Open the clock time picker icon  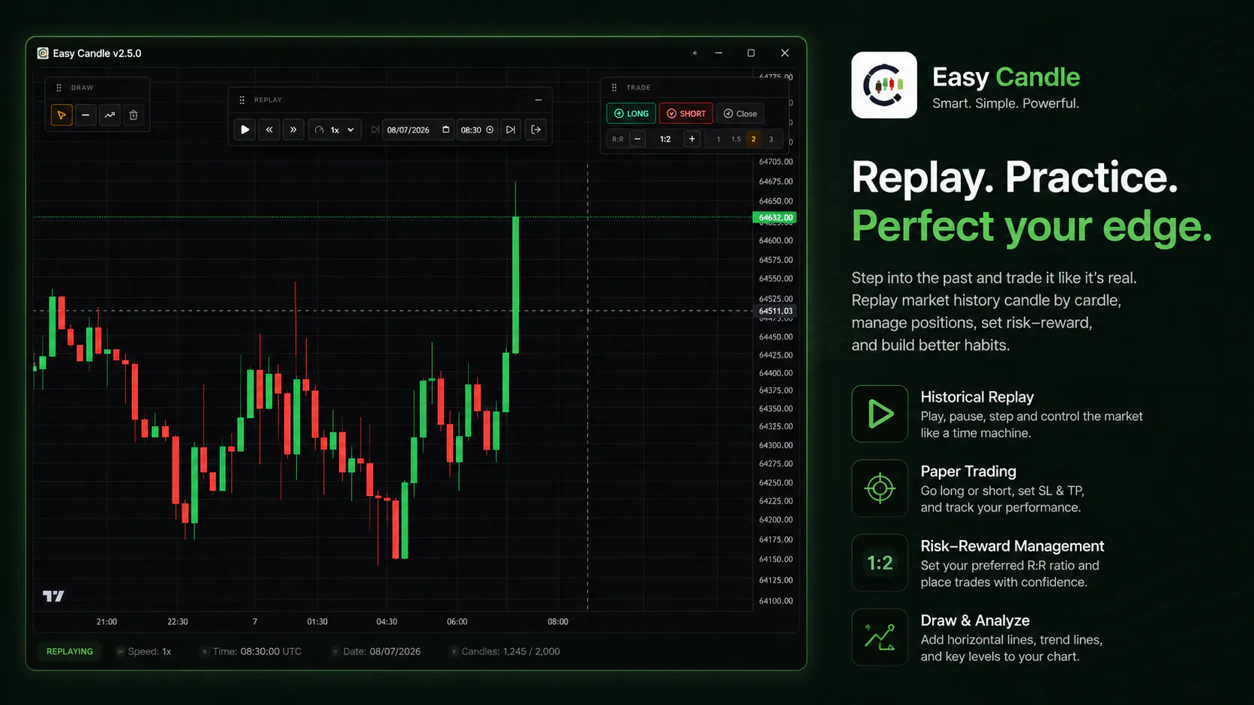pos(490,130)
